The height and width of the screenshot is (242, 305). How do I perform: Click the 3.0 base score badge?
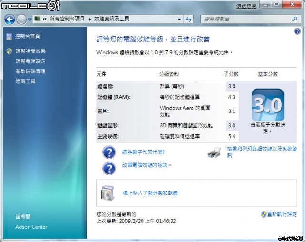(268, 105)
